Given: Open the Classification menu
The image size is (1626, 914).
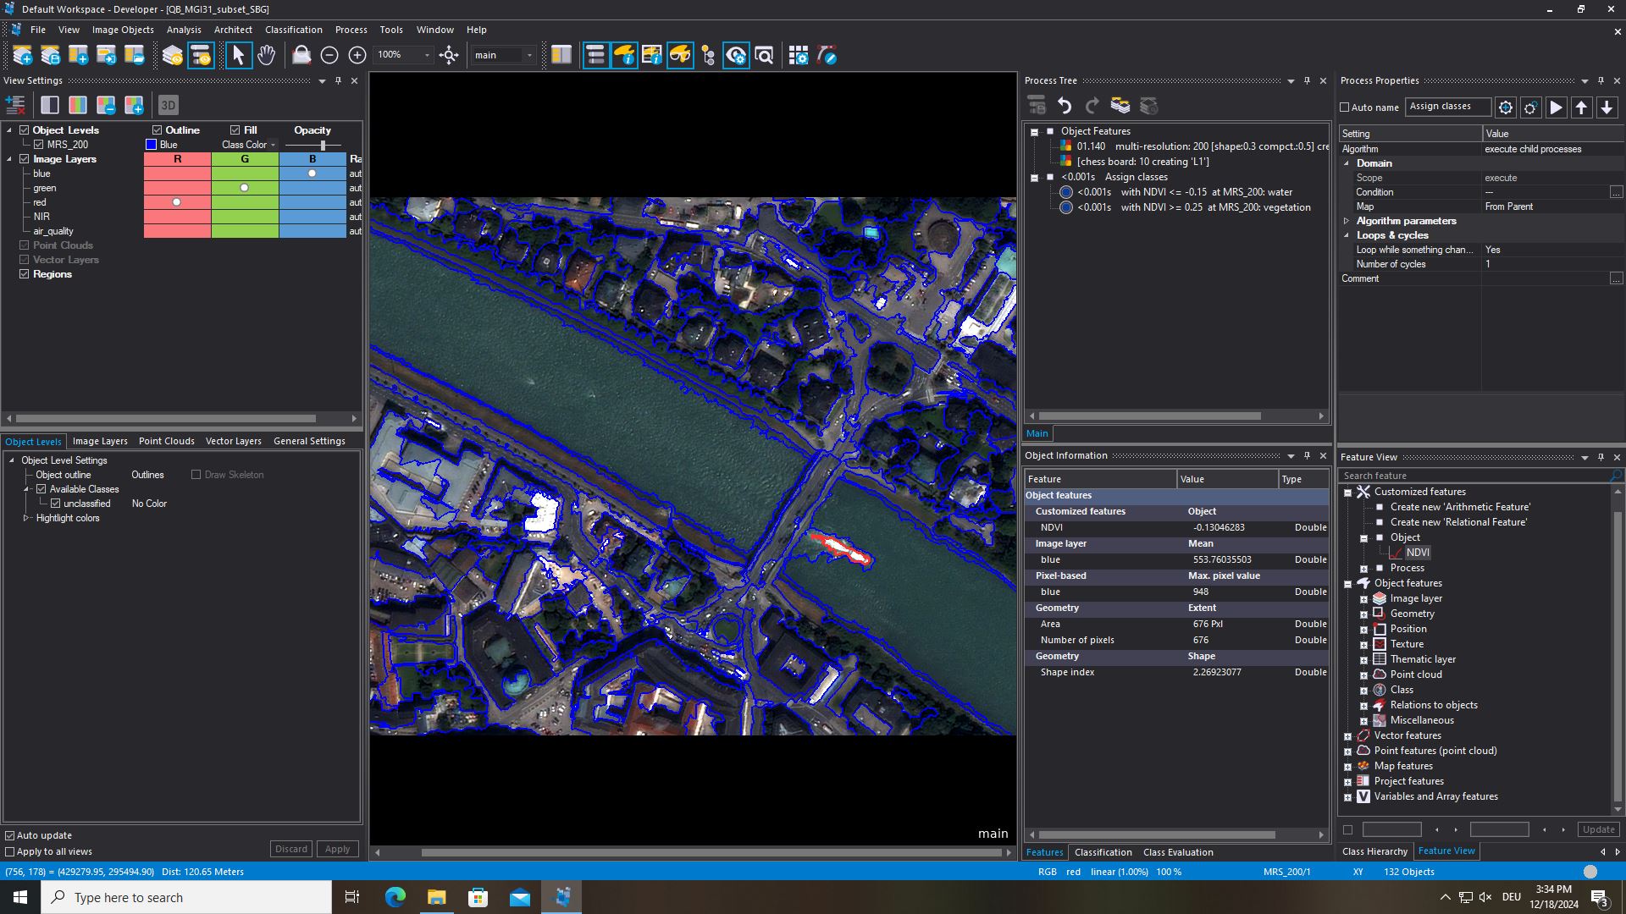Looking at the screenshot, I should [x=293, y=30].
